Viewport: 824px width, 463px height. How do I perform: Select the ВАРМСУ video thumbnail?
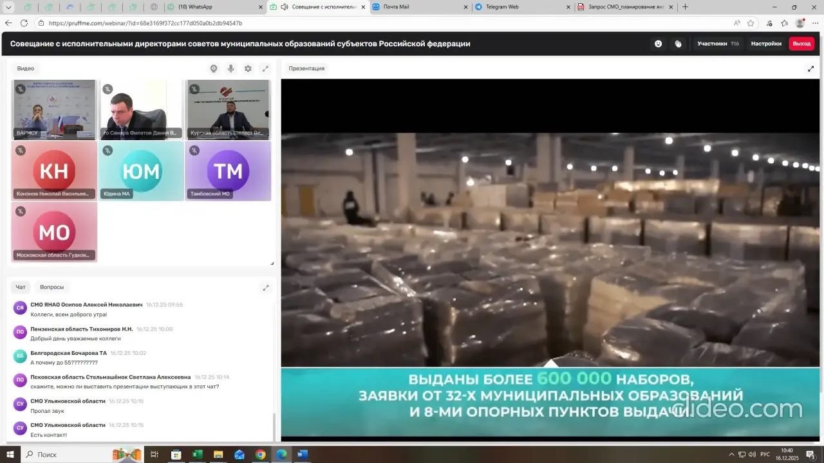54,109
